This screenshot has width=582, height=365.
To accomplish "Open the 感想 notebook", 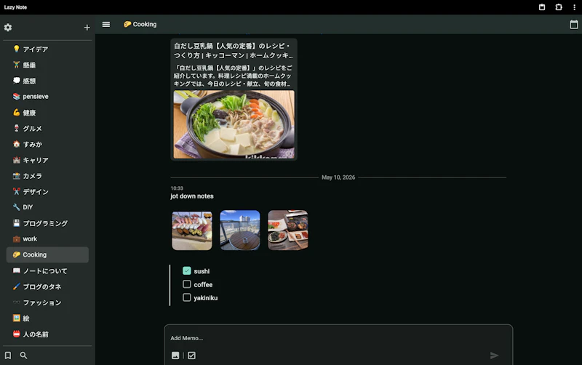I will (47, 81).
